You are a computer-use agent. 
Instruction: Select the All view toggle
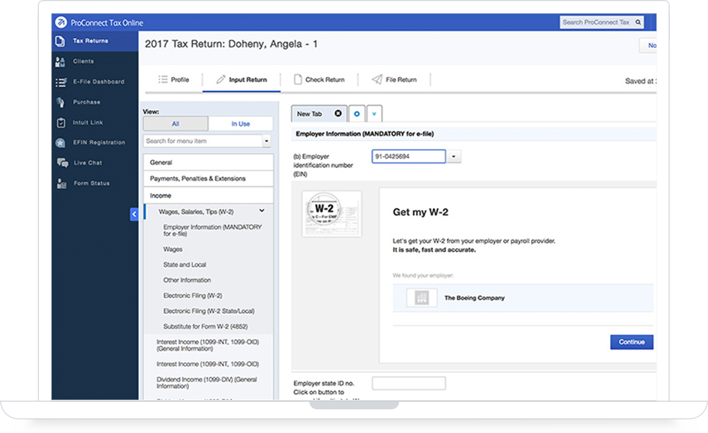pos(176,123)
